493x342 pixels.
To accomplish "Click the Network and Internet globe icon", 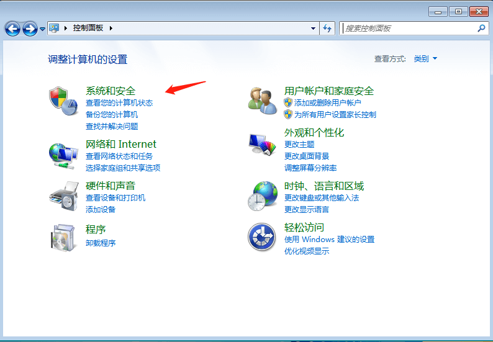I will (x=63, y=156).
